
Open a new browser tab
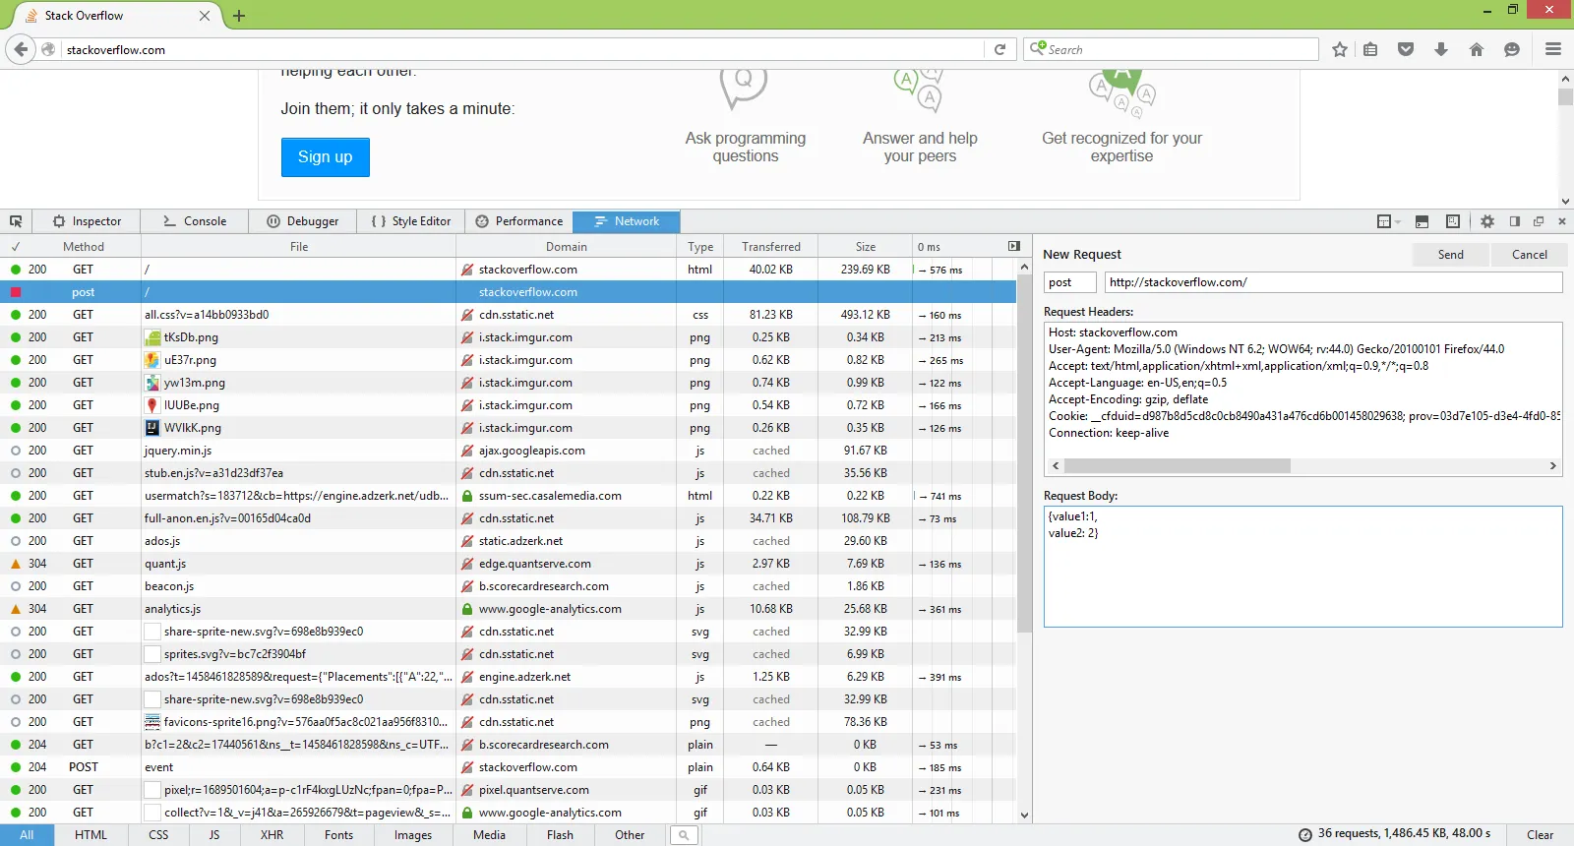[x=239, y=16]
